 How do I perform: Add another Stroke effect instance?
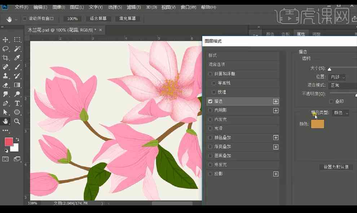276,101
